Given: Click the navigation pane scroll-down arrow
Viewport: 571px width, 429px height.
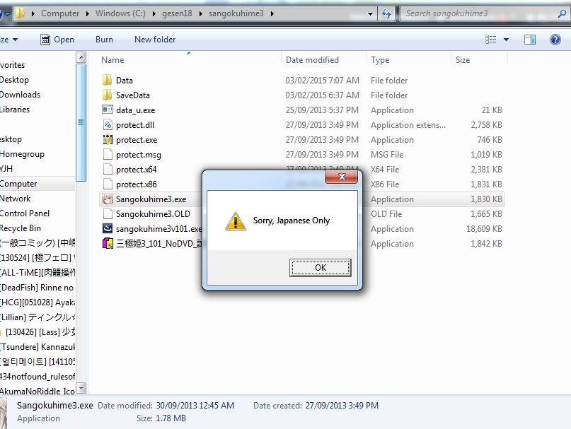Looking at the screenshot, I should 81,388.
